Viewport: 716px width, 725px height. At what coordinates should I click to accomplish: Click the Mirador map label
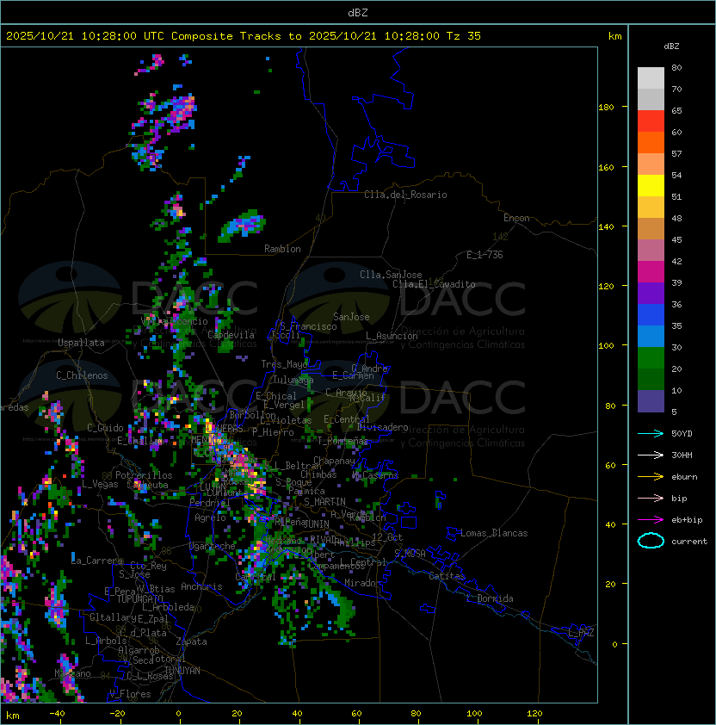pos(362,583)
